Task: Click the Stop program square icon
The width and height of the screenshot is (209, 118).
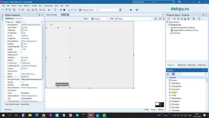Action: coord(64,10)
